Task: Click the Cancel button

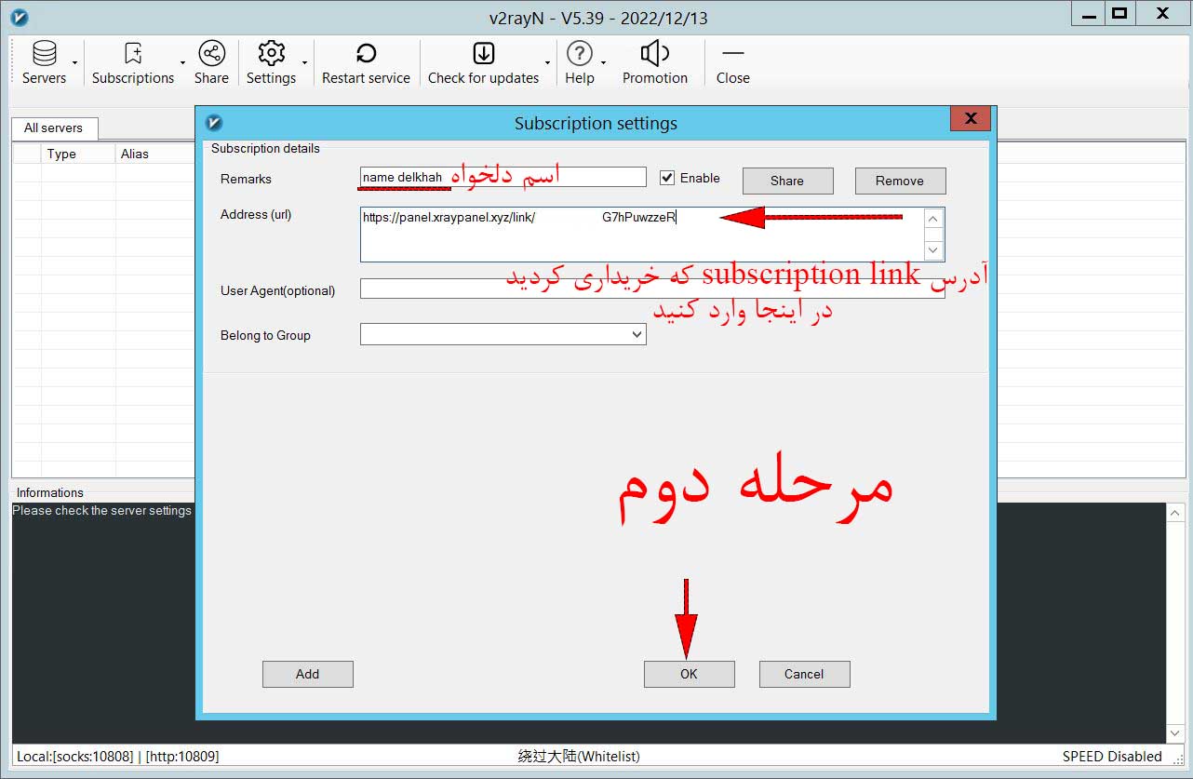Action: [x=804, y=674]
